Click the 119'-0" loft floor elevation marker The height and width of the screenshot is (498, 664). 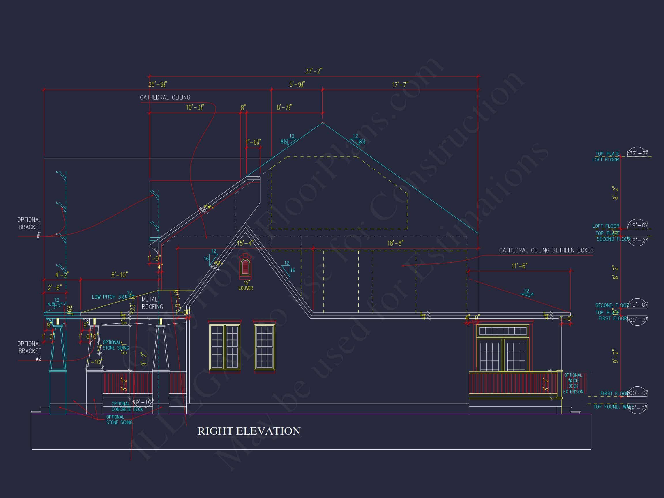[637, 225]
